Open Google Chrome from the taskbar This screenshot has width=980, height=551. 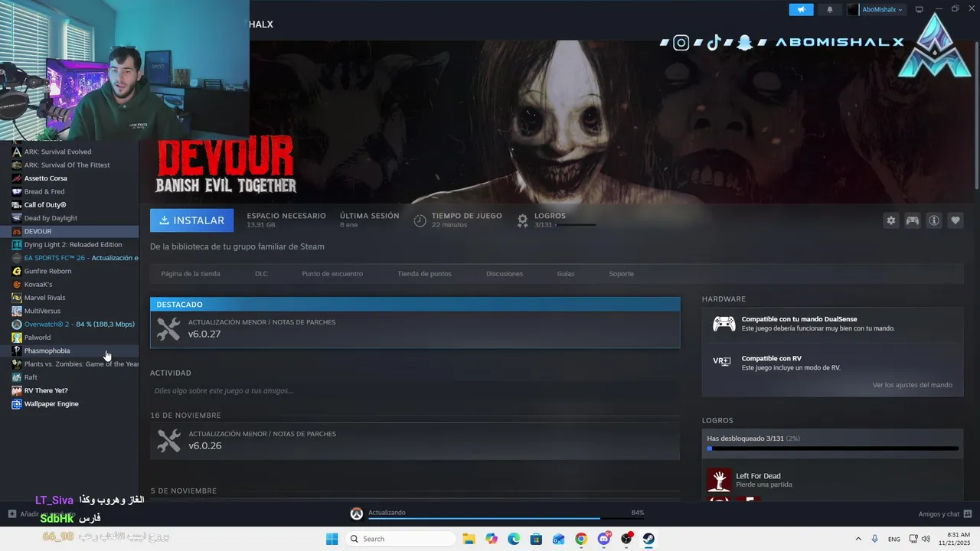coord(581,539)
